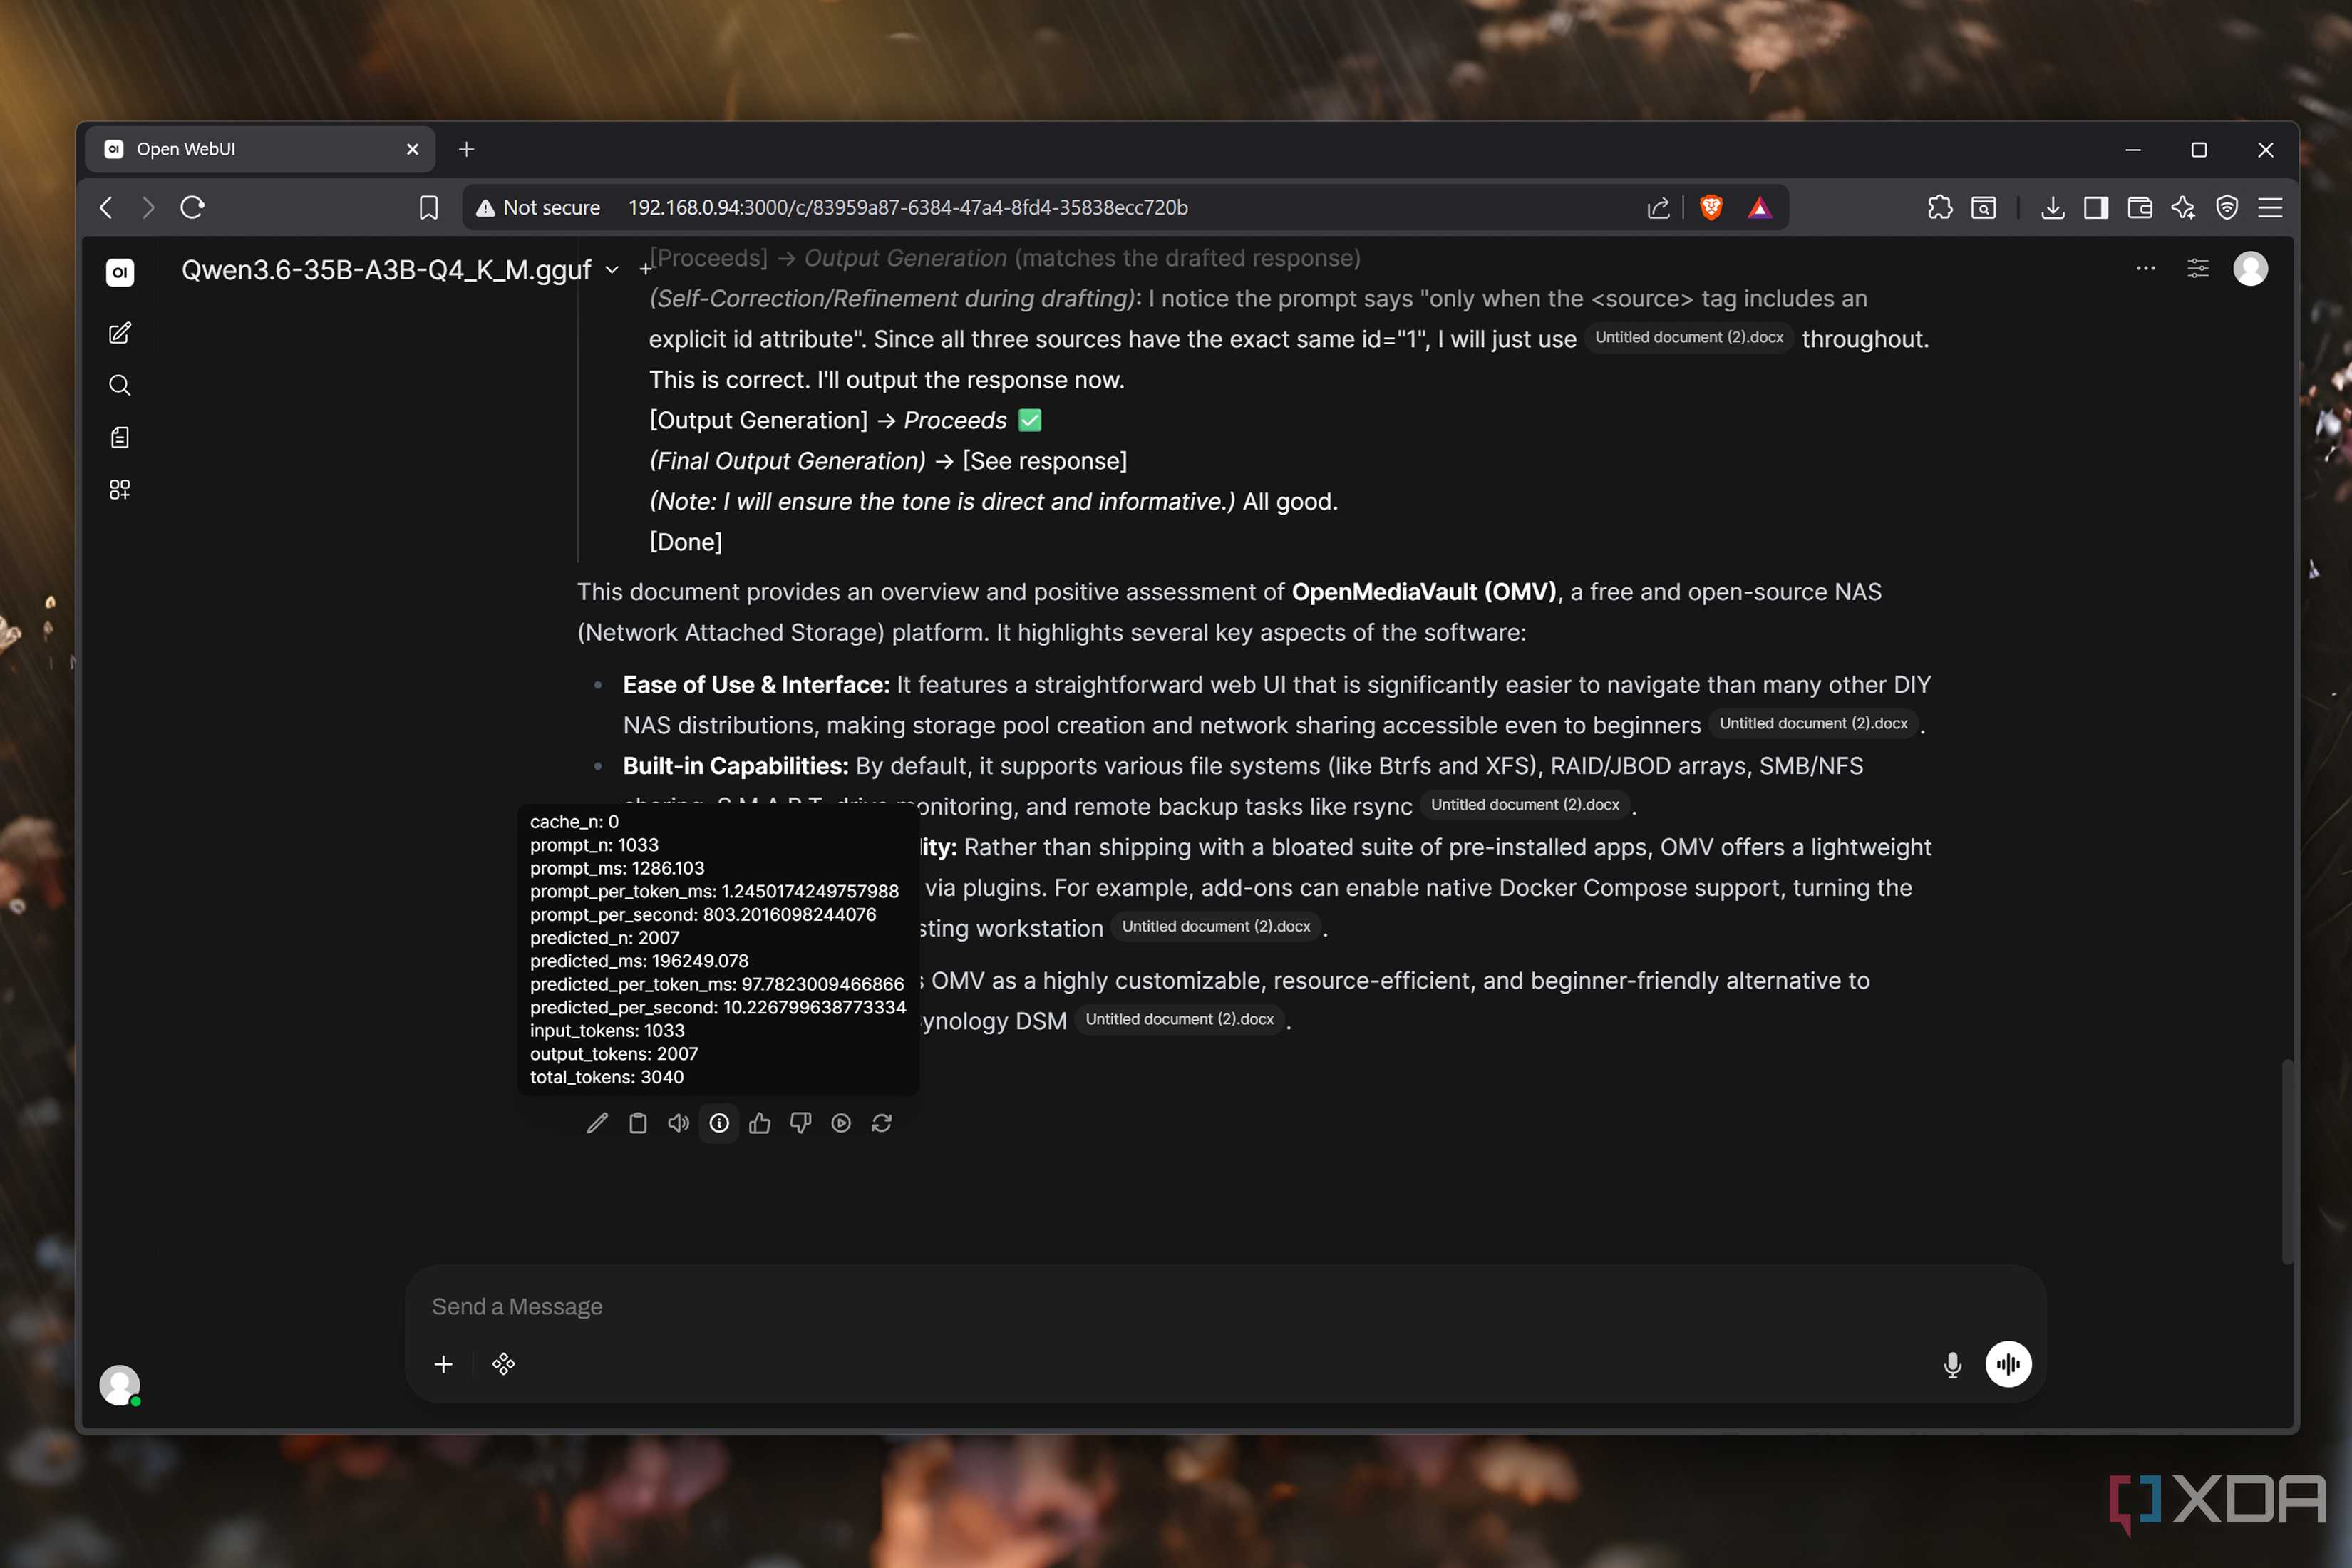Open citation chip after 'rsync' text
Screen dimensions: 2352x1568
[x=1524, y=804]
